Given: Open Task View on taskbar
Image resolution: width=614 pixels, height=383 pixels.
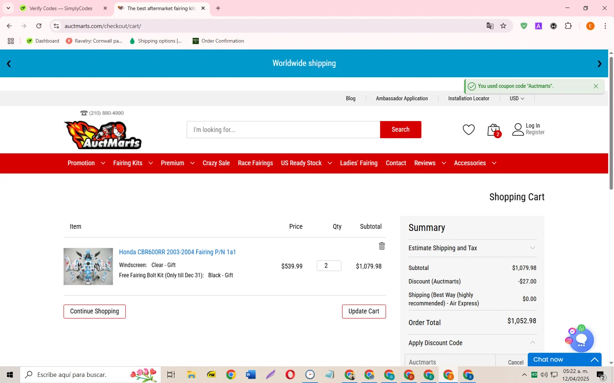Looking at the screenshot, I should click(171, 374).
